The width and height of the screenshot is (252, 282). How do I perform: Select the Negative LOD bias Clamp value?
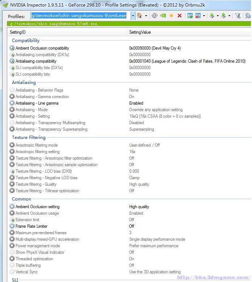click(x=134, y=178)
